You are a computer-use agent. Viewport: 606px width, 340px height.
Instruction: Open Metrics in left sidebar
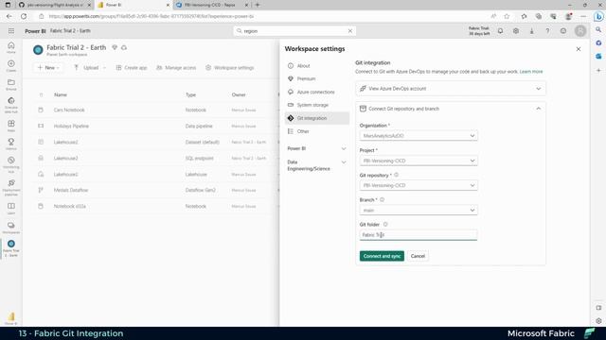tap(11, 144)
